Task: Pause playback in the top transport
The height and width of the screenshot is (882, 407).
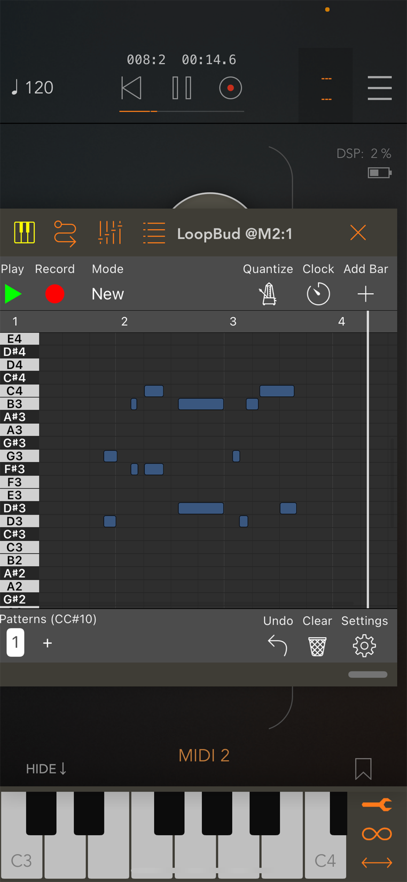Action: point(181,88)
